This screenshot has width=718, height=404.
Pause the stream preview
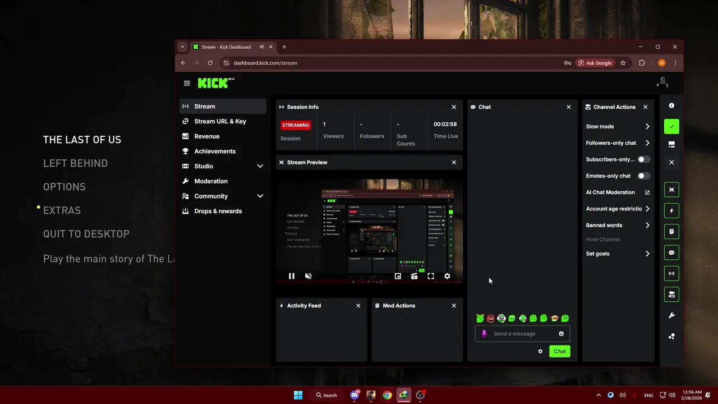292,276
